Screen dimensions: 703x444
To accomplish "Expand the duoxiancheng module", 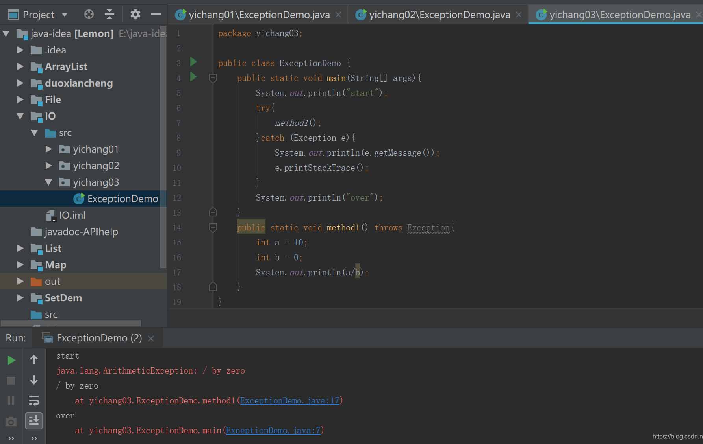I will [20, 83].
